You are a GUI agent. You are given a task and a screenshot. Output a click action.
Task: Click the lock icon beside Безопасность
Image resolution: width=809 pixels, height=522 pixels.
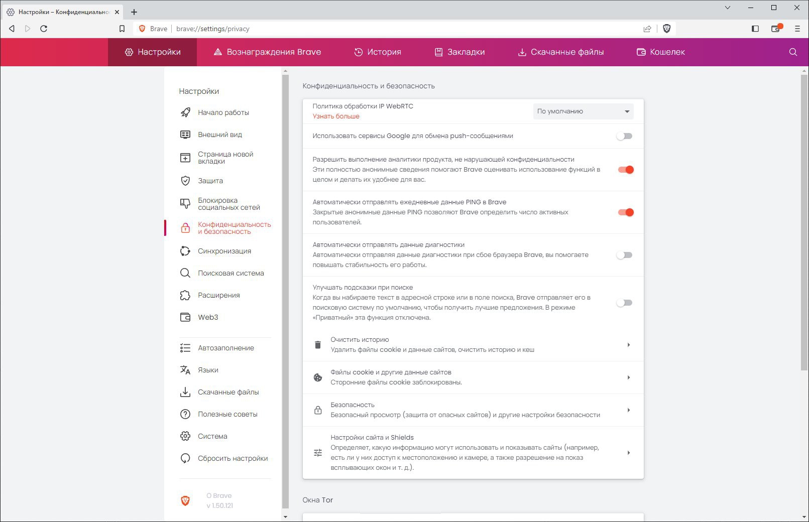318,410
